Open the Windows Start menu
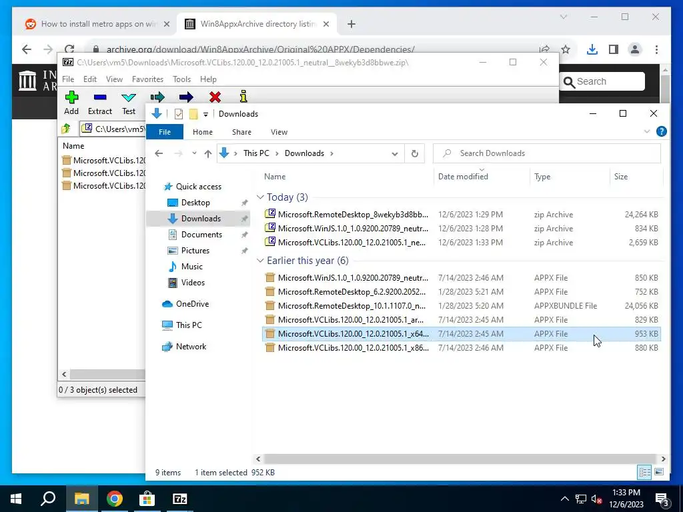 [16, 499]
